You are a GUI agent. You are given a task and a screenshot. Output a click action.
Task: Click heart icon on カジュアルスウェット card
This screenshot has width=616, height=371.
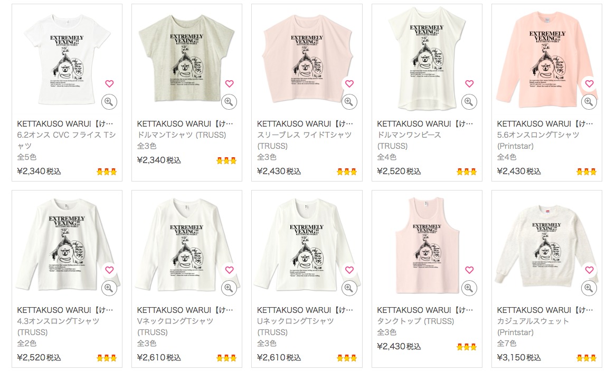coord(589,270)
